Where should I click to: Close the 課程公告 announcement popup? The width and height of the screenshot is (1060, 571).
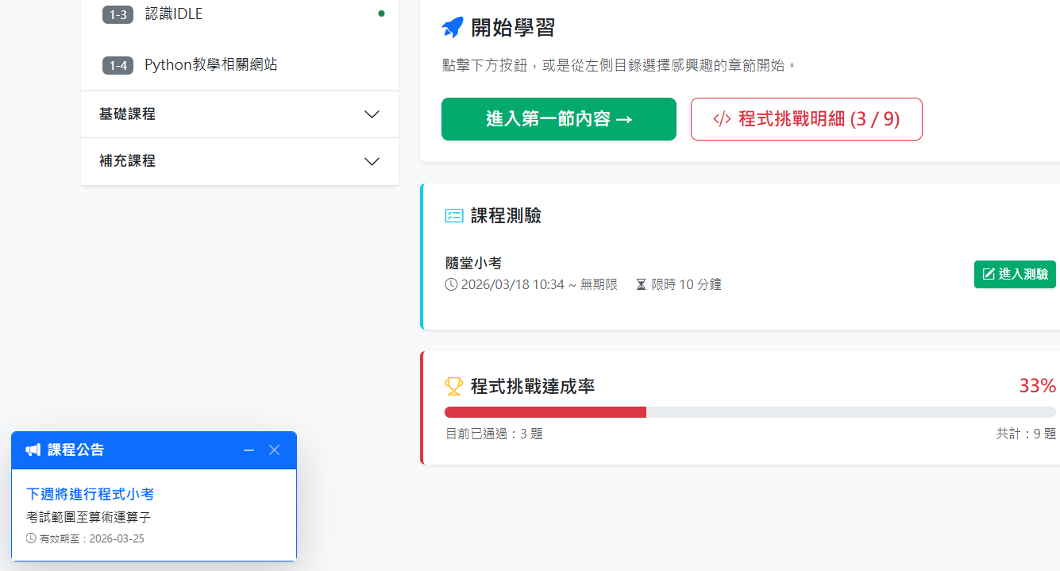pos(274,450)
